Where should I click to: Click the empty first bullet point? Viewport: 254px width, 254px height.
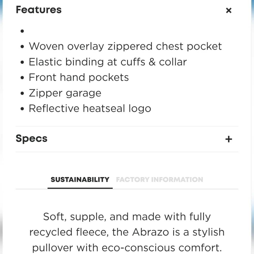22,31
